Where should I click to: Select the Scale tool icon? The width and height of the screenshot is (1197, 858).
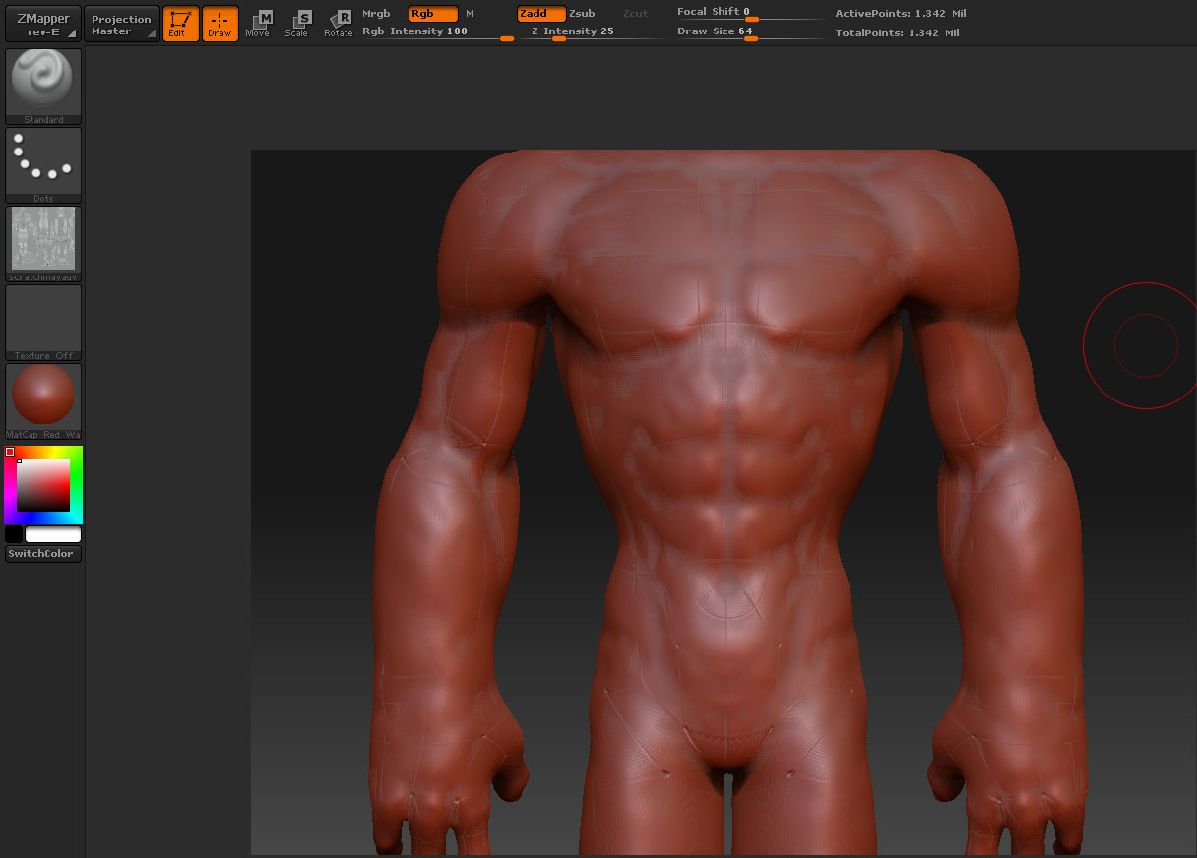click(297, 25)
